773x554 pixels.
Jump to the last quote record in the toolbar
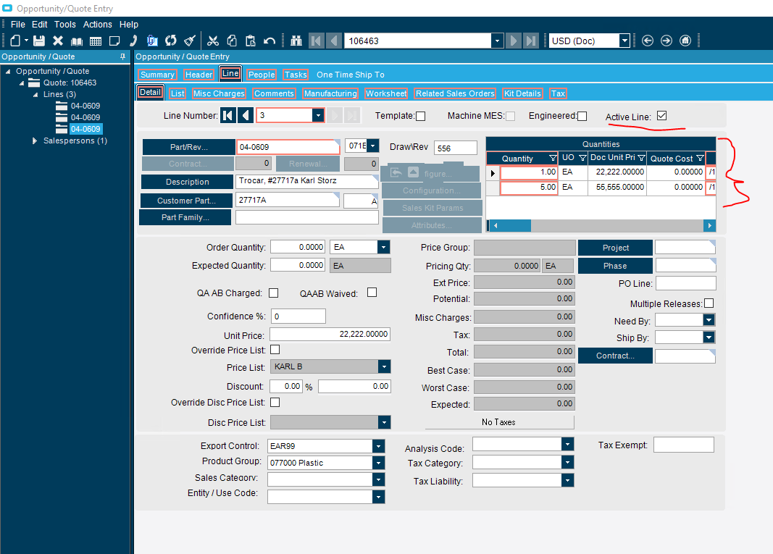pos(531,41)
